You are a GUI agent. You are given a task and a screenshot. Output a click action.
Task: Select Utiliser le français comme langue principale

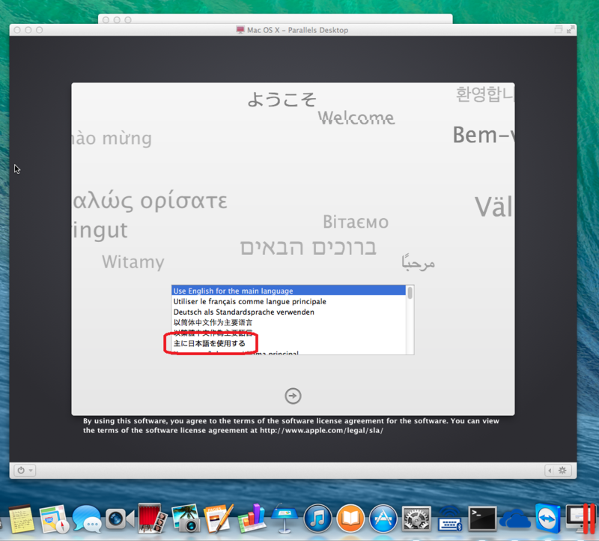(x=288, y=301)
